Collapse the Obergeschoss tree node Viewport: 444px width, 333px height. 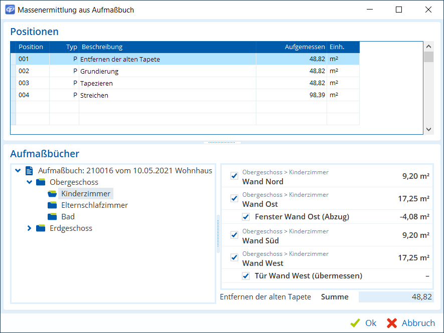29,182
